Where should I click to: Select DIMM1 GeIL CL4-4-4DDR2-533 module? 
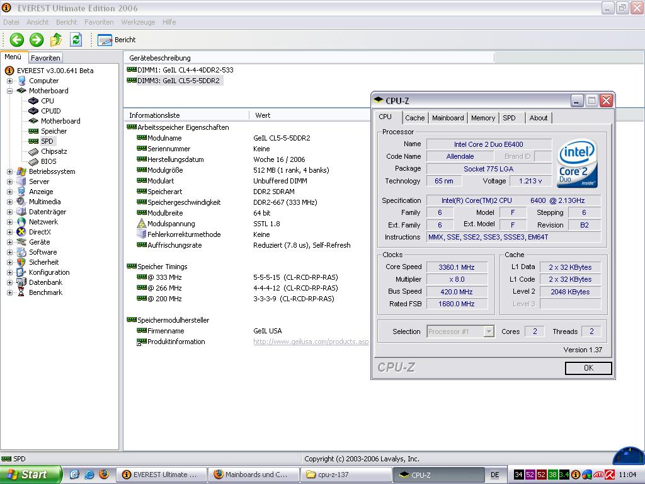[x=185, y=70]
